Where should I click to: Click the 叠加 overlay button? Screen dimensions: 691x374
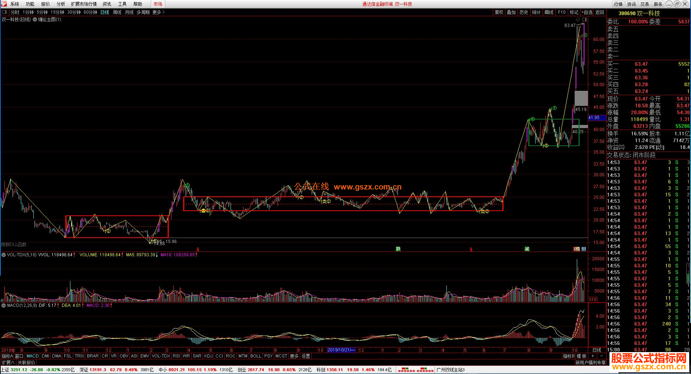(511, 12)
